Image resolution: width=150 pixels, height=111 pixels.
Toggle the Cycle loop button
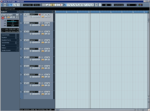click(48, 5)
